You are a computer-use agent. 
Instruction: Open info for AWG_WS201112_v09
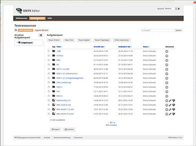(166, 109)
